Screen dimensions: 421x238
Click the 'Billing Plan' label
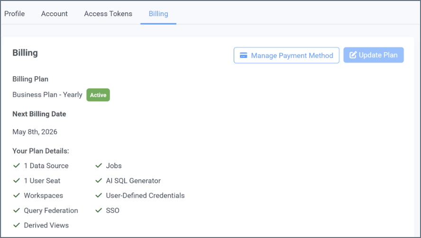(x=30, y=79)
